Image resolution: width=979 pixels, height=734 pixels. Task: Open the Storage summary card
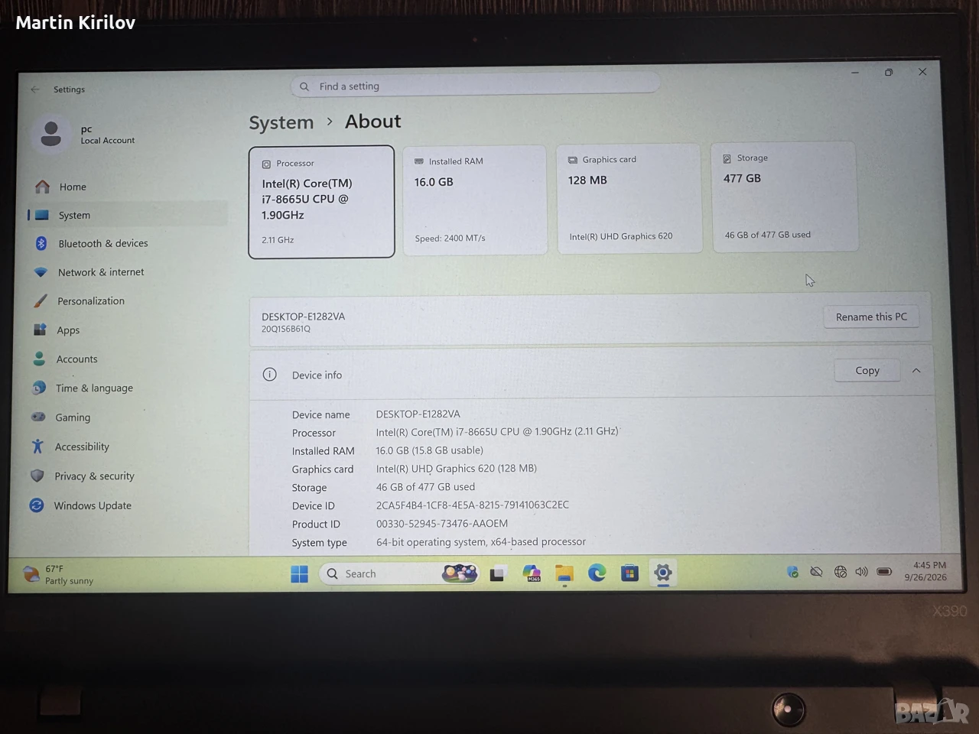click(x=784, y=196)
